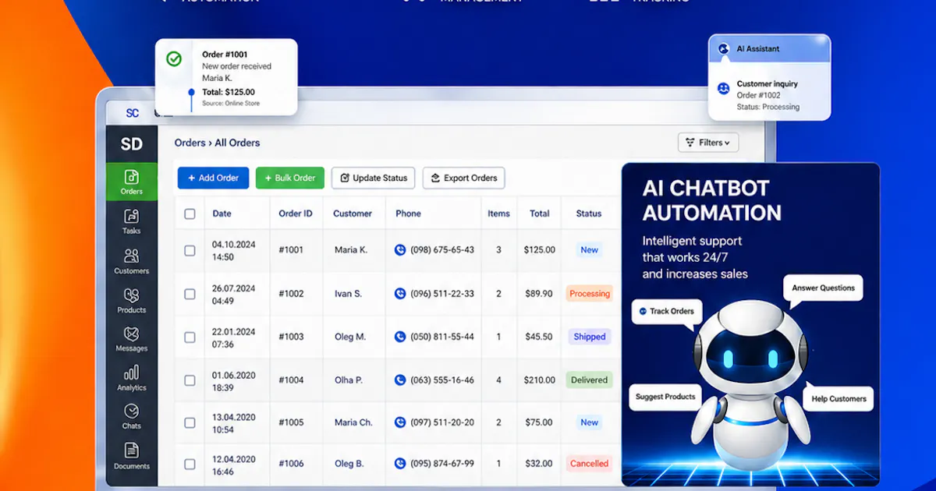The height and width of the screenshot is (491, 936).
Task: Click the Help Customers chatbot bubble
Action: pyautogui.click(x=838, y=398)
